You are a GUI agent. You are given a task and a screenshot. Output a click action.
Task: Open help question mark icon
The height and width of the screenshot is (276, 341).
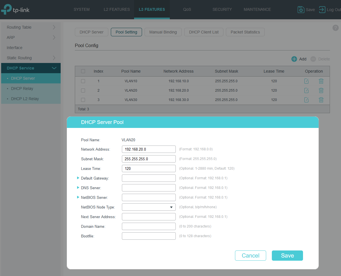tap(336, 28)
